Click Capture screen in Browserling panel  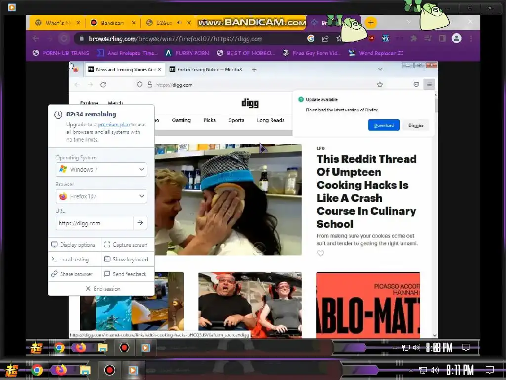(x=128, y=245)
